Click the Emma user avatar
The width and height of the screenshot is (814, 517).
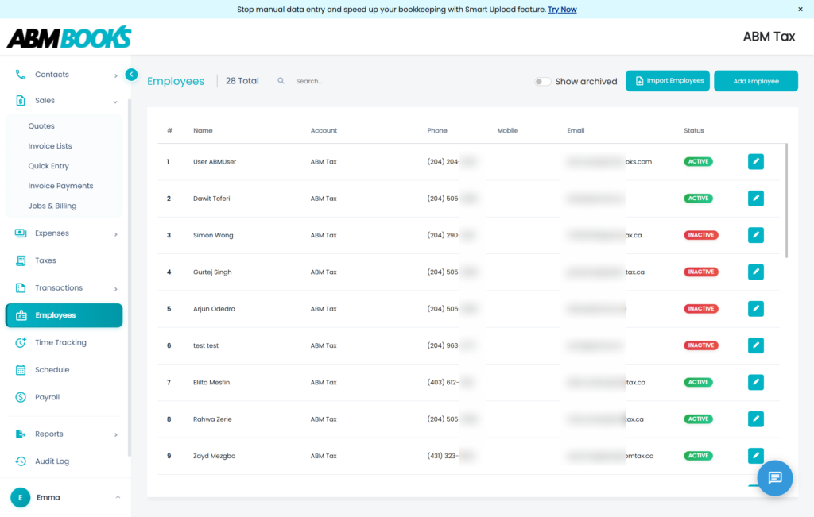[20, 497]
